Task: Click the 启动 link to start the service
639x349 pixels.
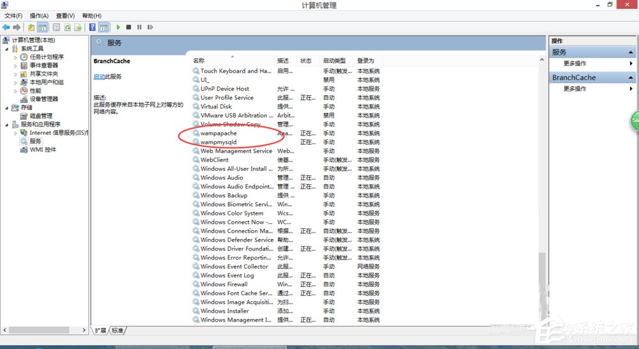Action: pyautogui.click(x=99, y=77)
